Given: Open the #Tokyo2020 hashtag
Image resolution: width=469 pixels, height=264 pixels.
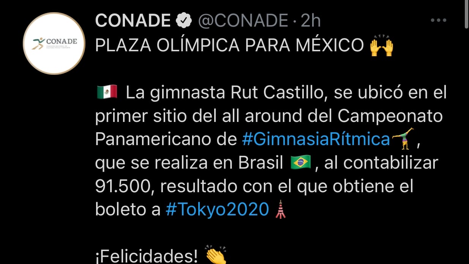Looking at the screenshot, I should (x=217, y=210).
